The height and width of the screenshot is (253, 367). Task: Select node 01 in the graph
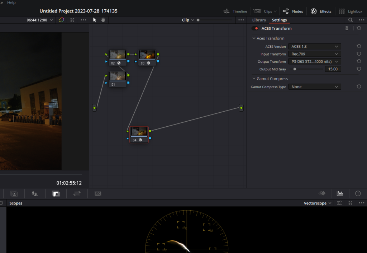[x=118, y=79]
